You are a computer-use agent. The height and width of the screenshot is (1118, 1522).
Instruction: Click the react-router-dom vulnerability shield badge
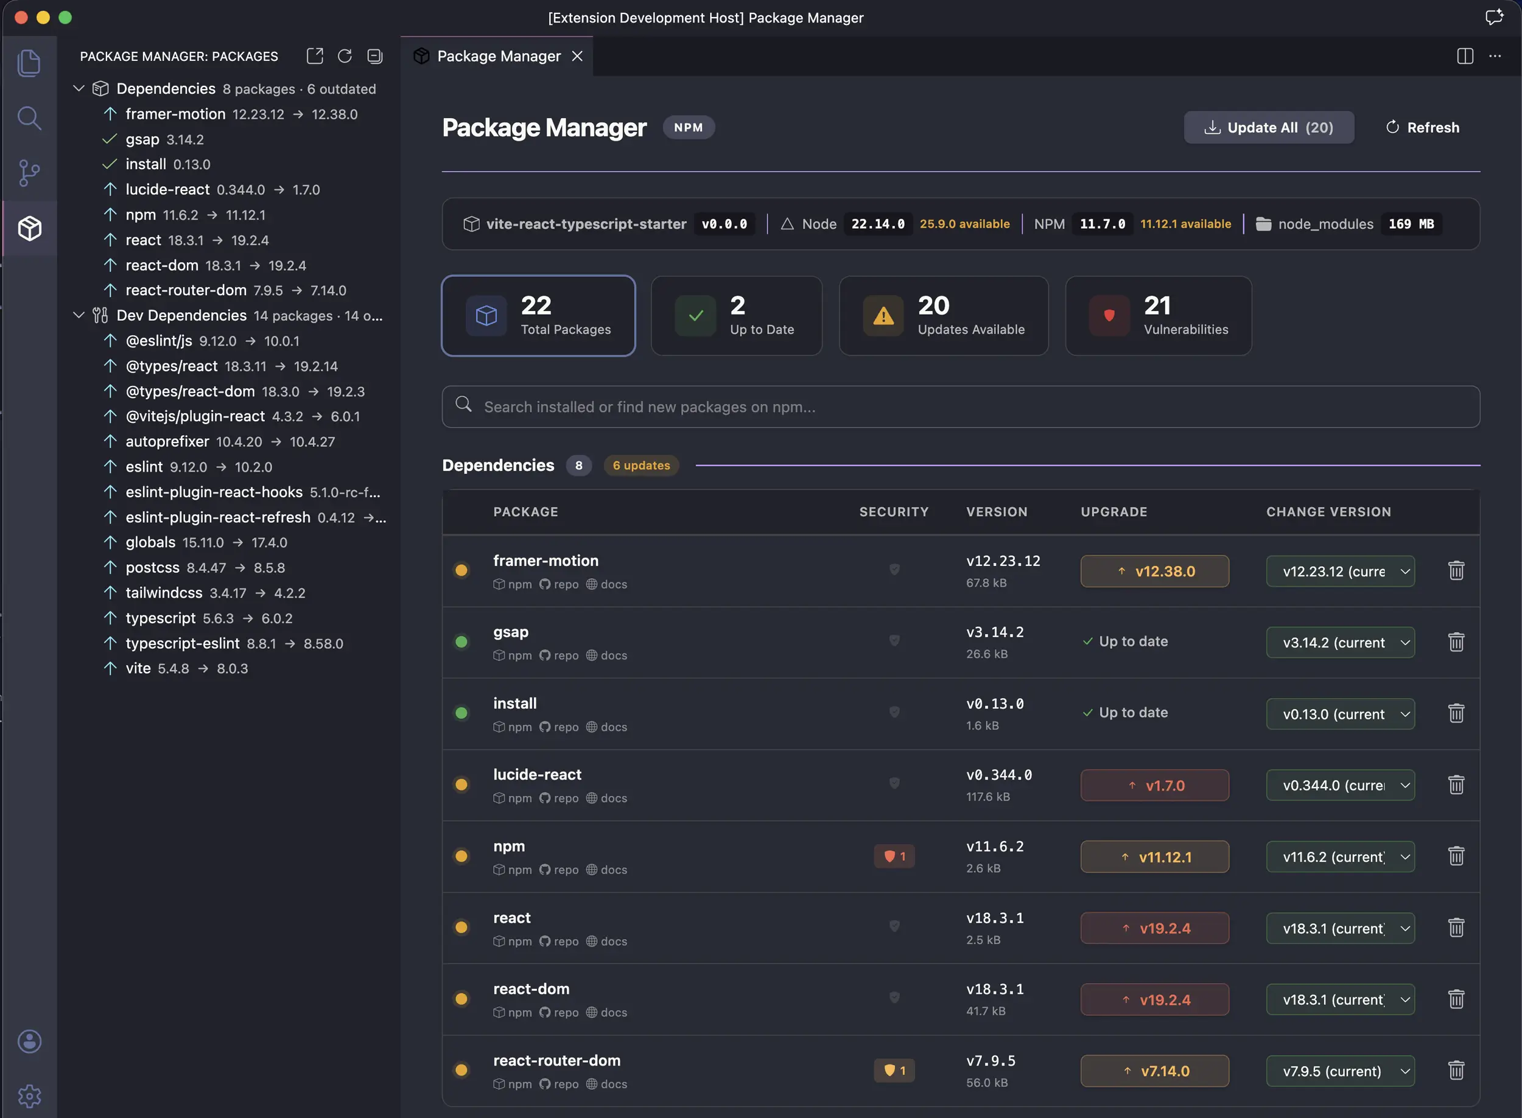click(x=894, y=1070)
